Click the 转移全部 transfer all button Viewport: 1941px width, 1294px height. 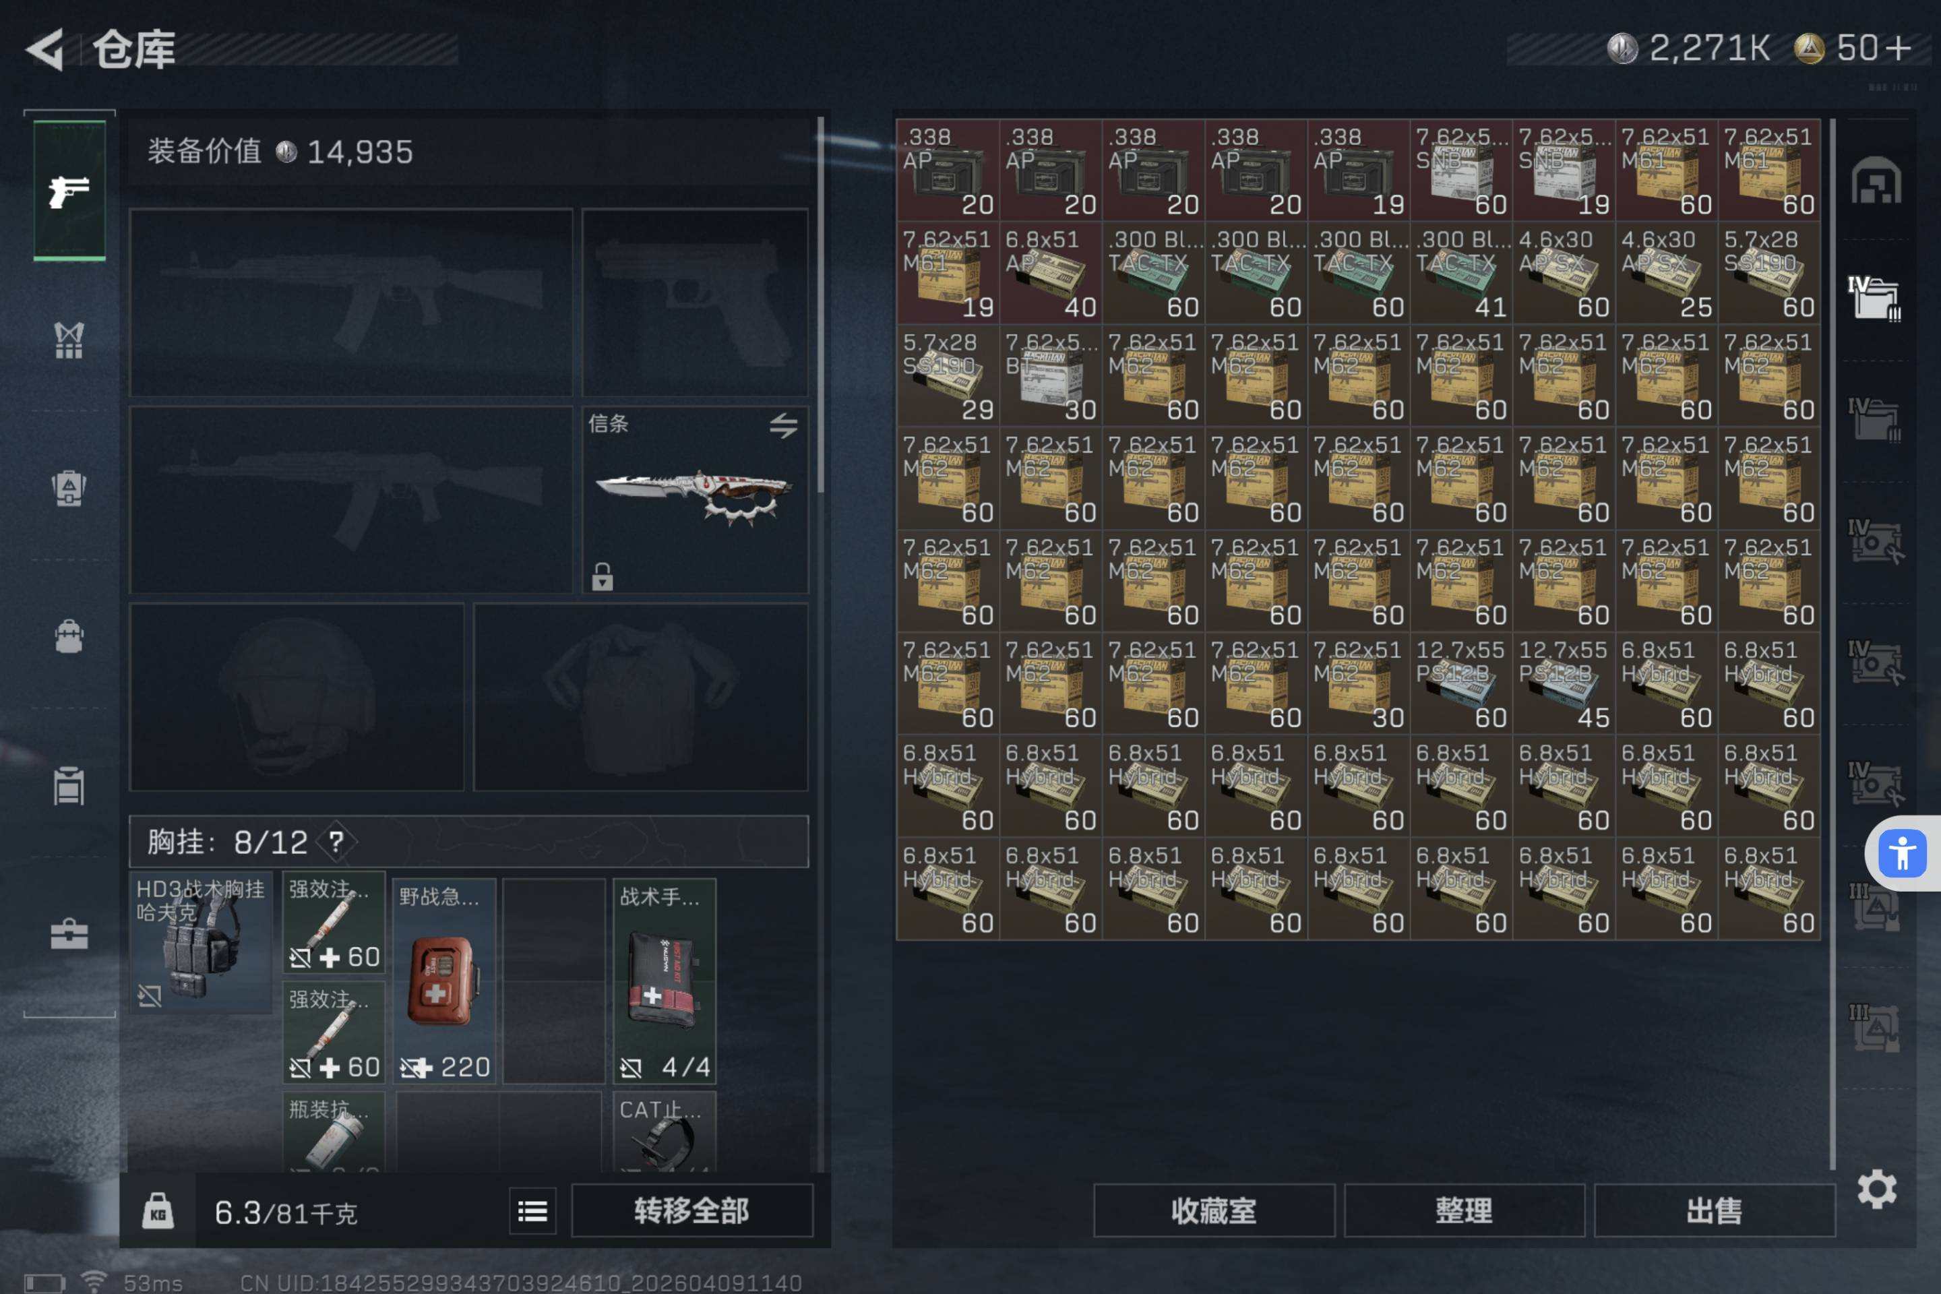coord(691,1210)
